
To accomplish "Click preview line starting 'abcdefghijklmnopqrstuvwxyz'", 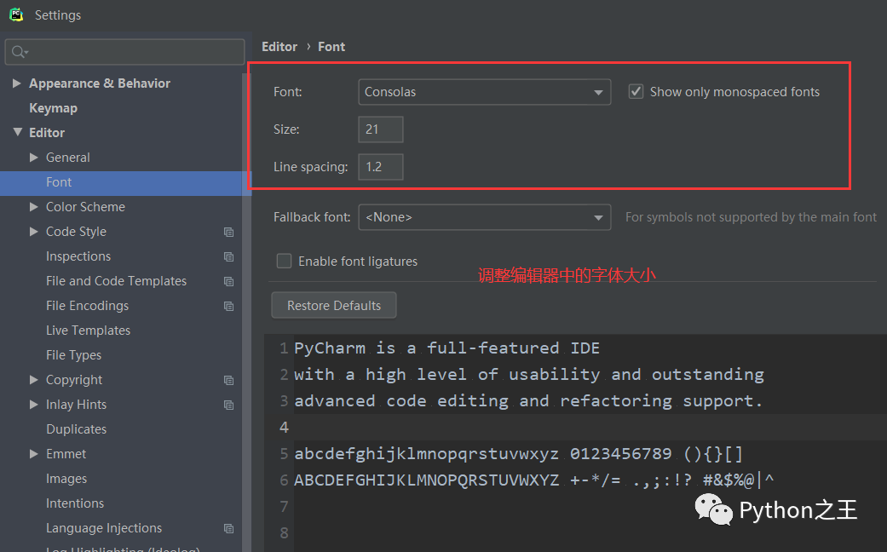I will pyautogui.click(x=518, y=453).
